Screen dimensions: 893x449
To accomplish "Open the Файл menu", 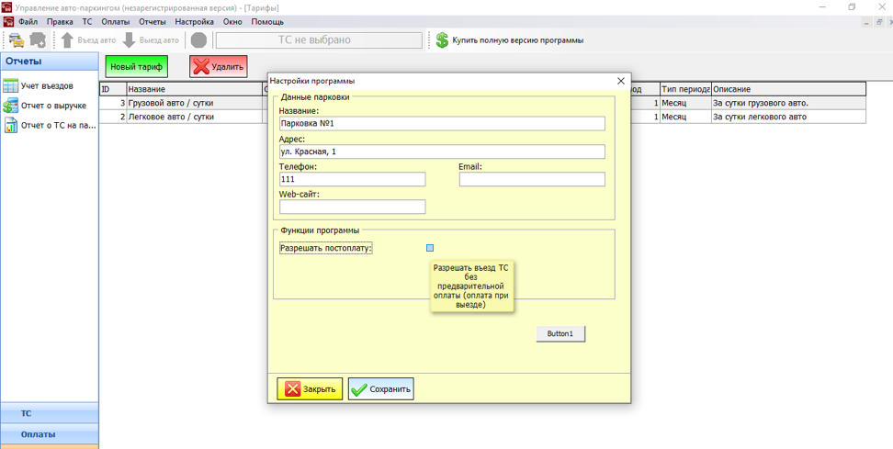I will point(28,22).
